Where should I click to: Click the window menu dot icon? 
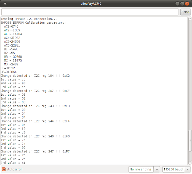5,4
